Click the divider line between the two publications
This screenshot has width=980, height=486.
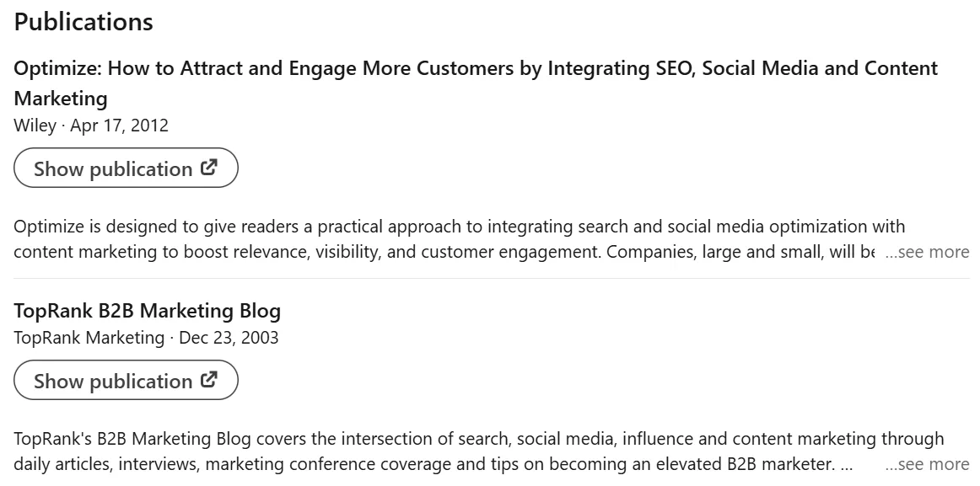[492, 278]
